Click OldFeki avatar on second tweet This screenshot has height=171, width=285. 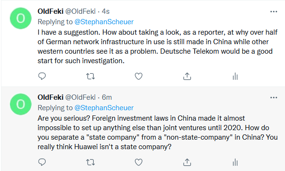point(21,104)
